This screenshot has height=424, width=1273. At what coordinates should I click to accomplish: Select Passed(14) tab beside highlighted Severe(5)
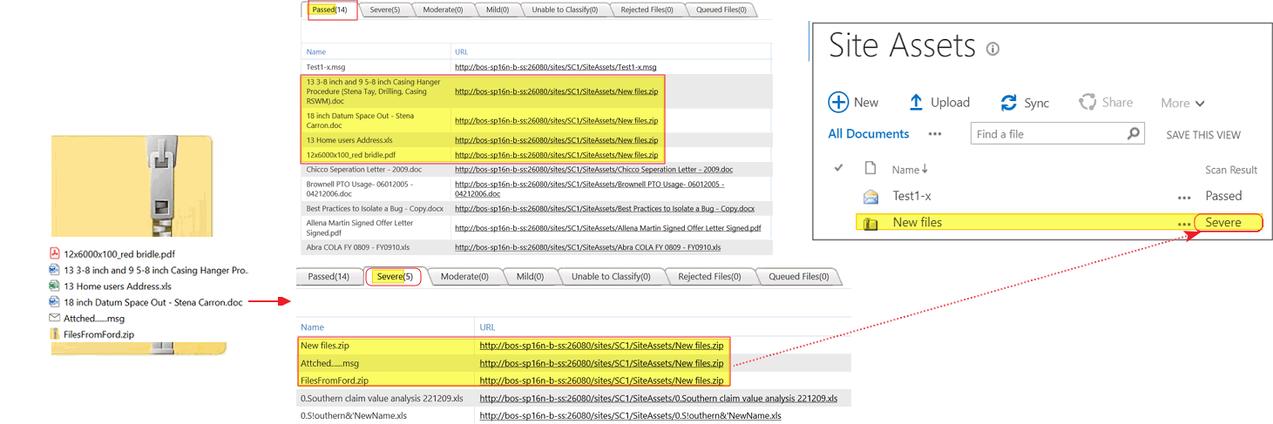pyautogui.click(x=328, y=277)
